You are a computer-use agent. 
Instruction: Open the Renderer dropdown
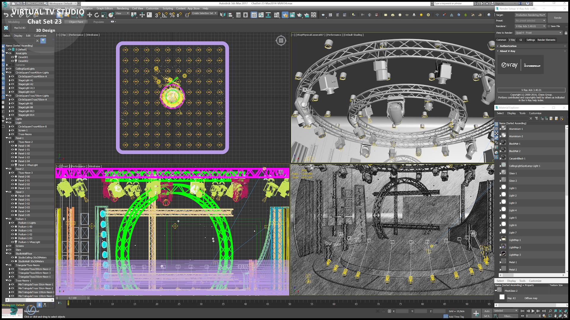[531, 26]
